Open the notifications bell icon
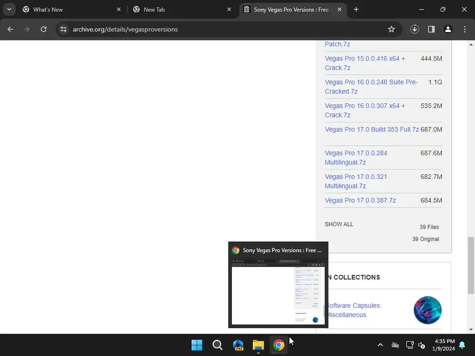Viewport: 475px width, 356px height. coord(462,345)
